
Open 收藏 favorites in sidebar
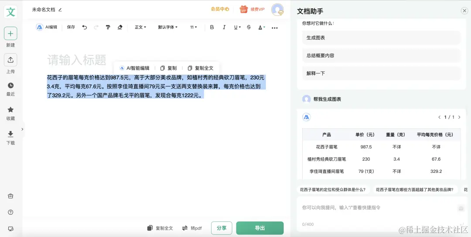tap(10, 113)
